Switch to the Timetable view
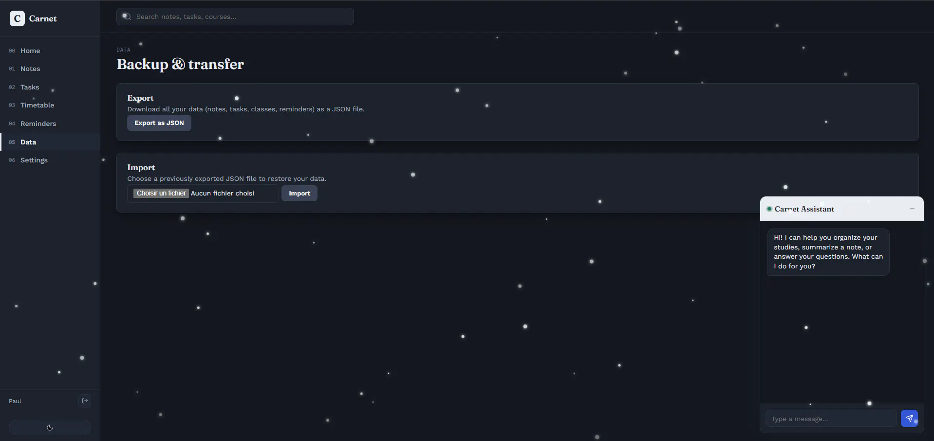This screenshot has height=441, width=934. 50,105
